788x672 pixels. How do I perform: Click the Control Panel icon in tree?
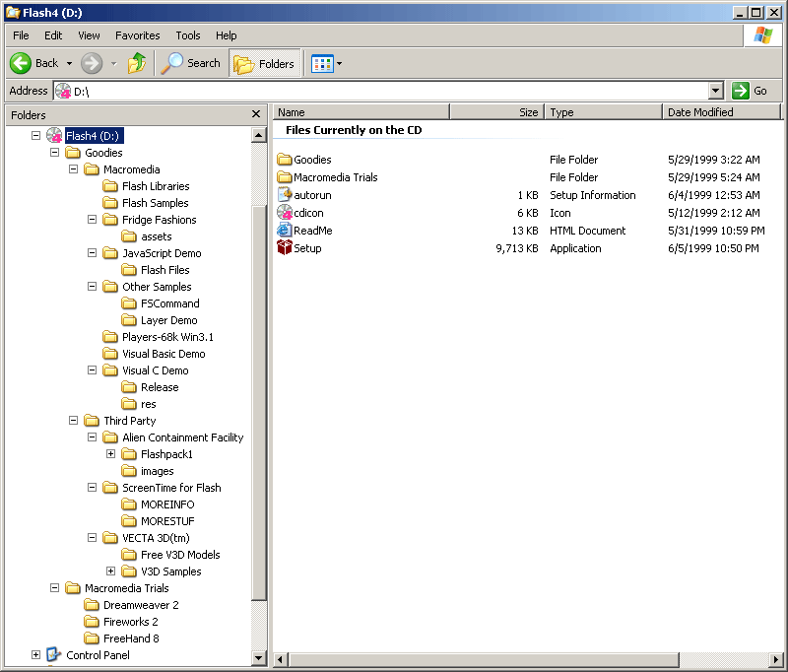tap(54, 654)
